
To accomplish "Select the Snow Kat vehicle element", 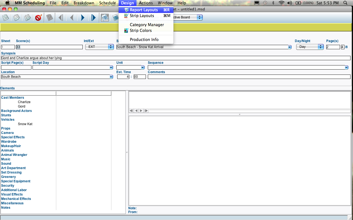I will [x=25, y=124].
